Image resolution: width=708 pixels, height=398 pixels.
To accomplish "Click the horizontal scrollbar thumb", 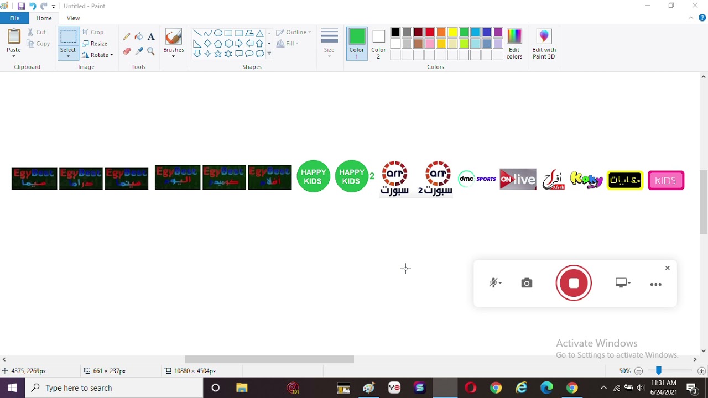I will click(x=269, y=359).
